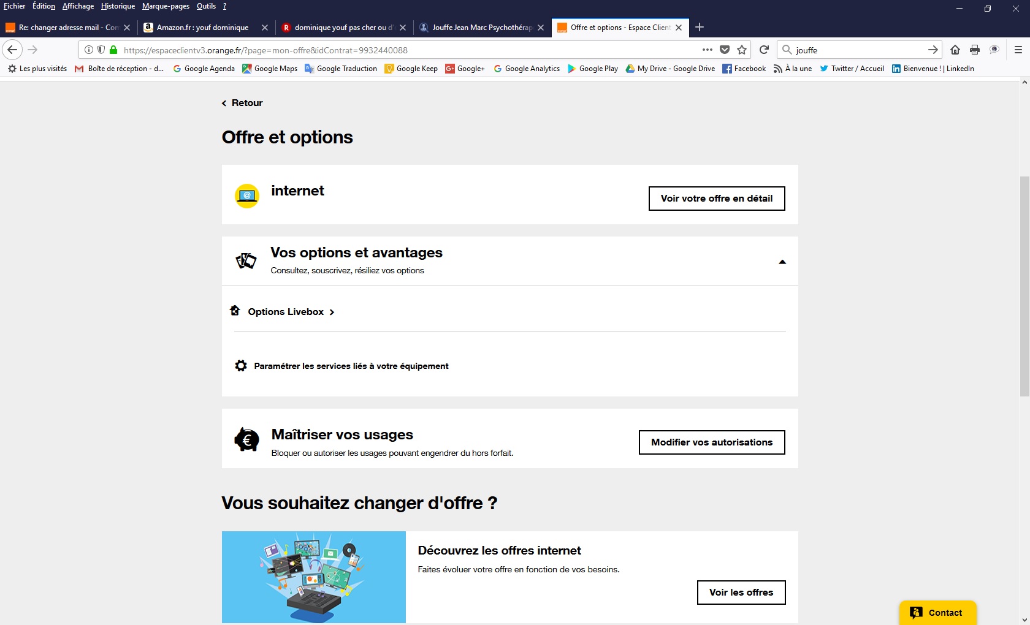Open the Gmail 'Boîte de réception' bookmark
This screenshot has width=1030, height=625.
[x=119, y=69]
